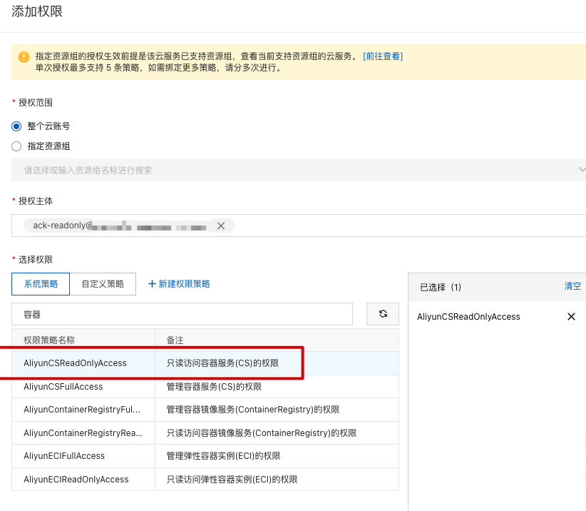Expand the resource group dropdown arrow
The height and width of the screenshot is (511, 586).
coord(582,169)
